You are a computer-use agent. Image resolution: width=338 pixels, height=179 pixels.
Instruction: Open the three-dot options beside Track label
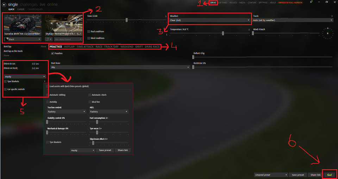pyautogui.click(x=332, y=16)
